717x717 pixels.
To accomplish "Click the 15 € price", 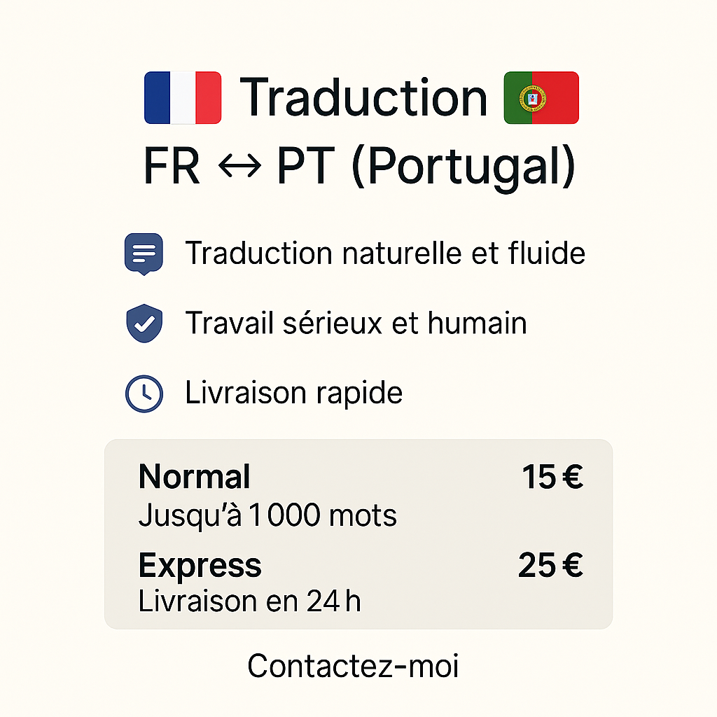I will tap(552, 476).
